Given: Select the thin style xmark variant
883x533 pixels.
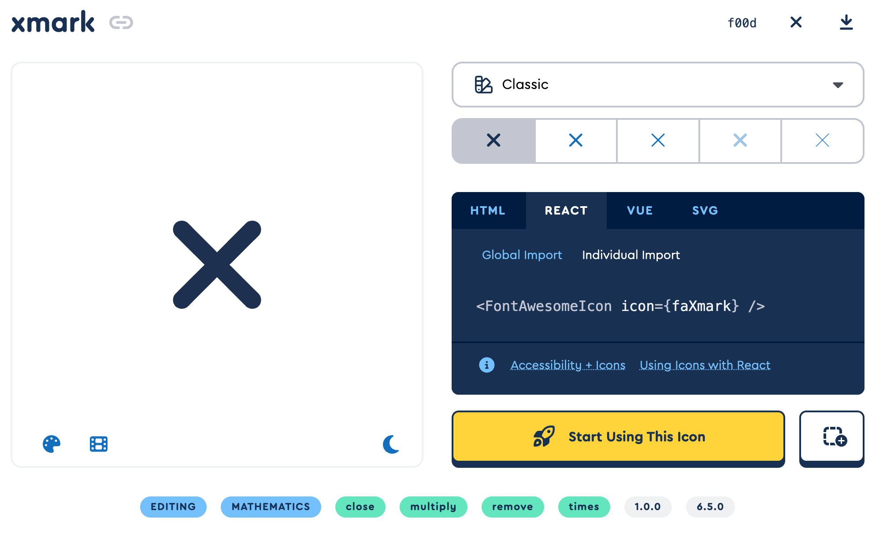Looking at the screenshot, I should click(822, 141).
